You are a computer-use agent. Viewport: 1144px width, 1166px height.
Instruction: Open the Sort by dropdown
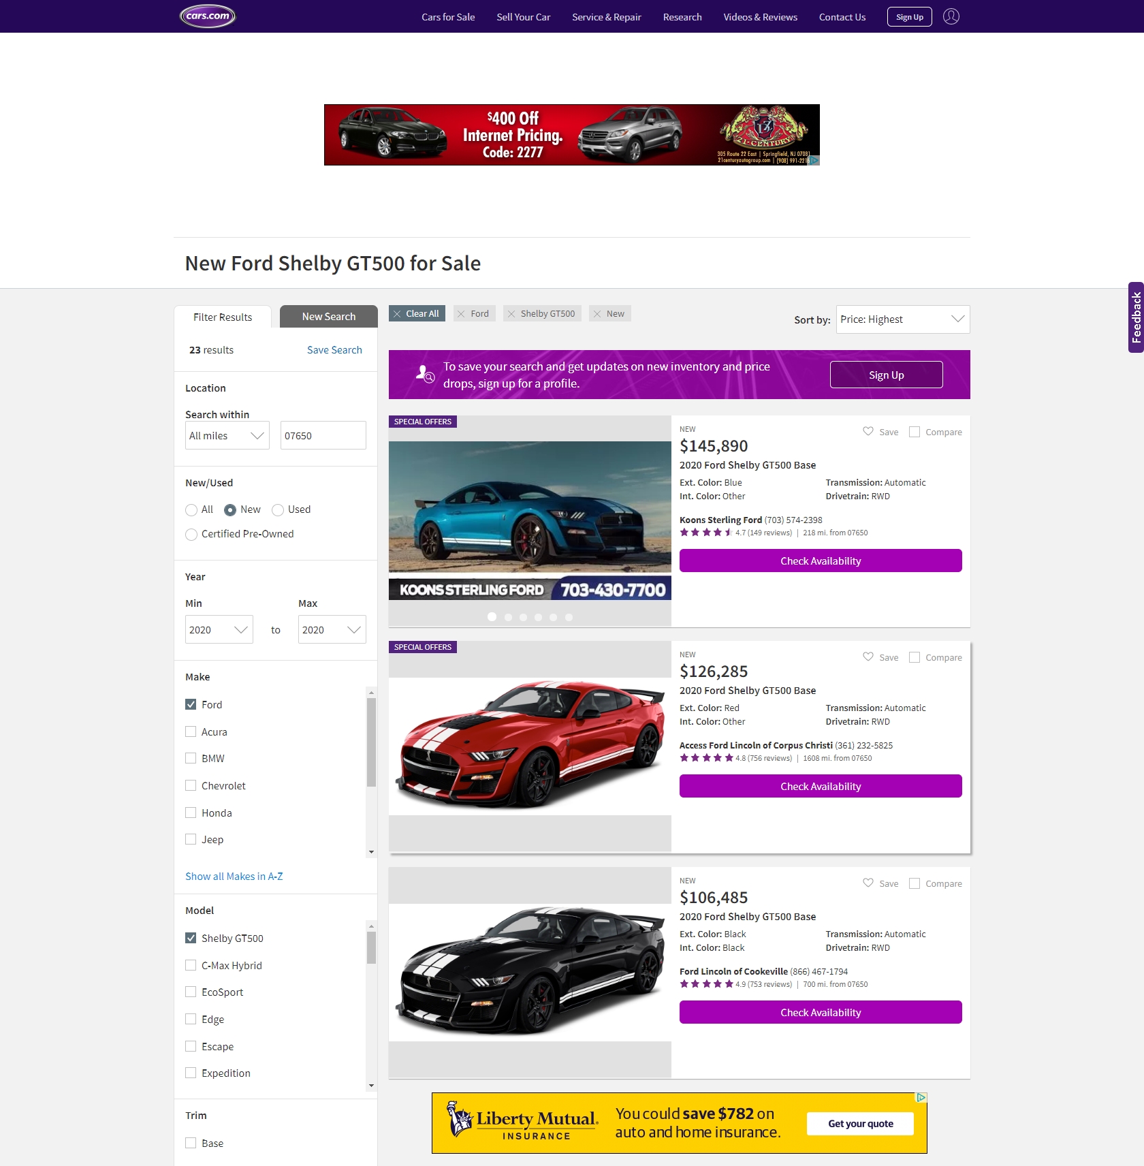pyautogui.click(x=902, y=319)
